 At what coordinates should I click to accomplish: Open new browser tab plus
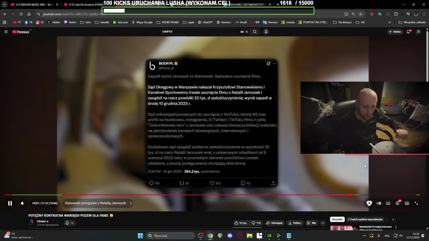pos(278,5)
